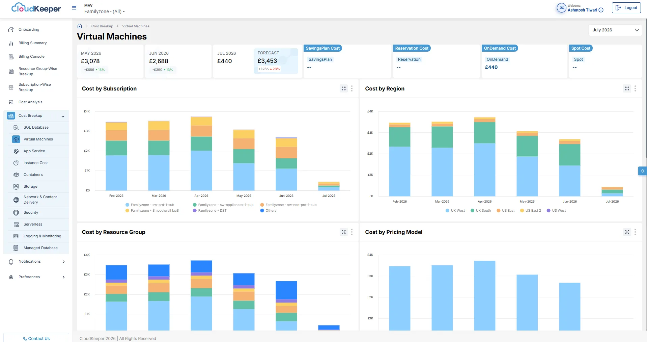647x342 pixels.
Task: Click the Onboarding sidebar icon
Action: (x=11, y=30)
